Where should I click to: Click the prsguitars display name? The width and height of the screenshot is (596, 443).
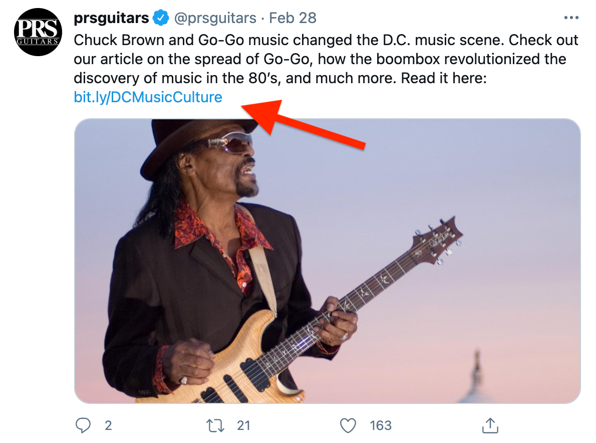111,18
